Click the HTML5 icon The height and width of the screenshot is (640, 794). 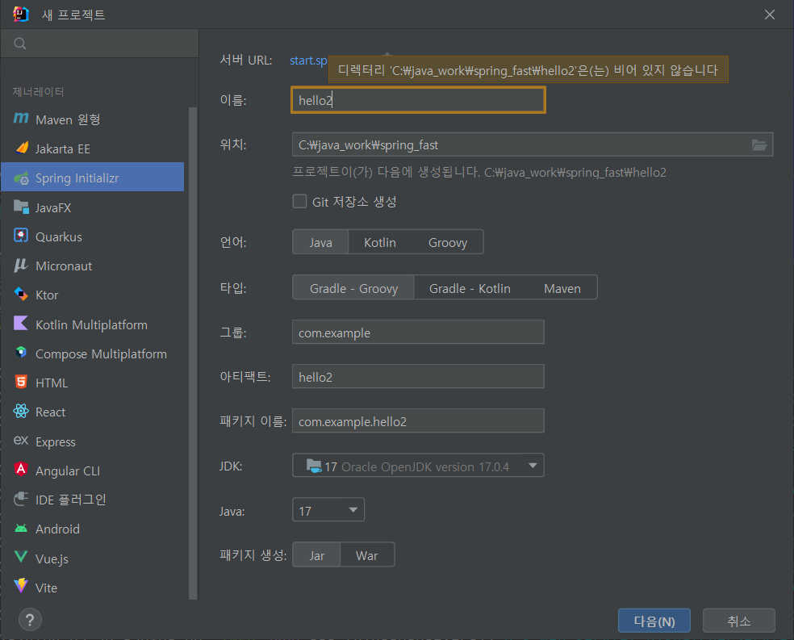click(x=21, y=382)
